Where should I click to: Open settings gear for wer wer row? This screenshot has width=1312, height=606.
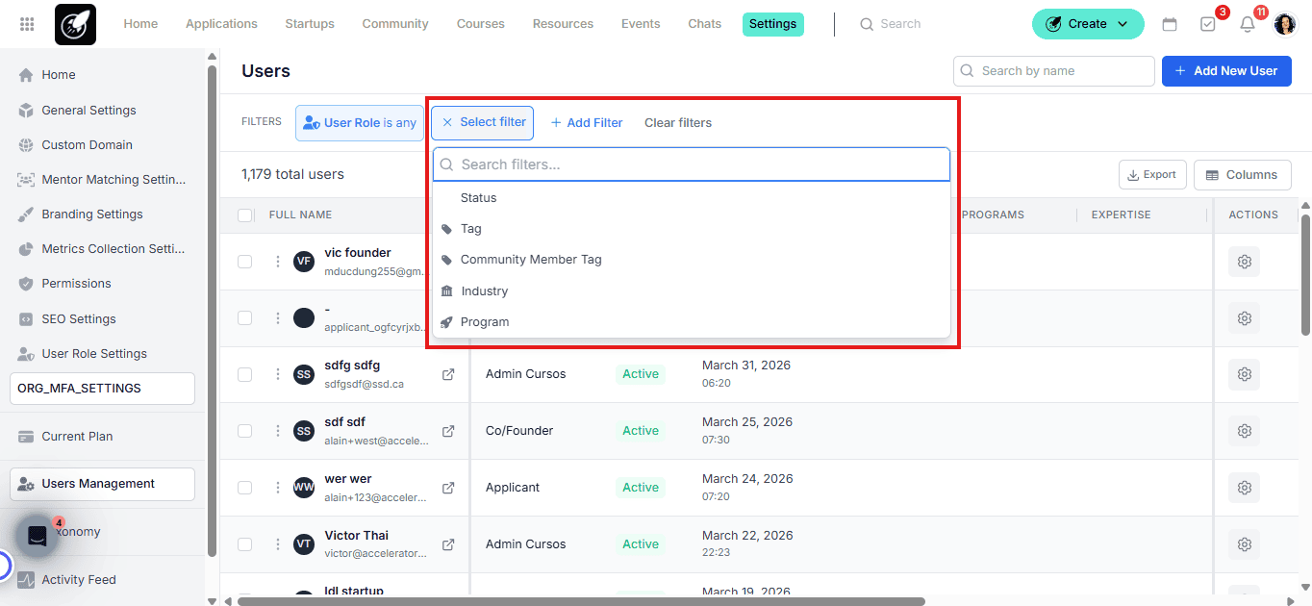tap(1244, 488)
